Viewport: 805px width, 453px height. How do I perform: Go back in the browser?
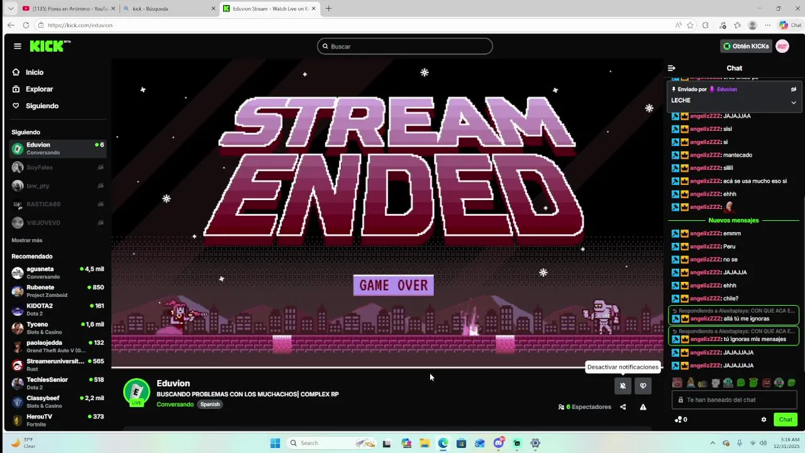(x=11, y=25)
